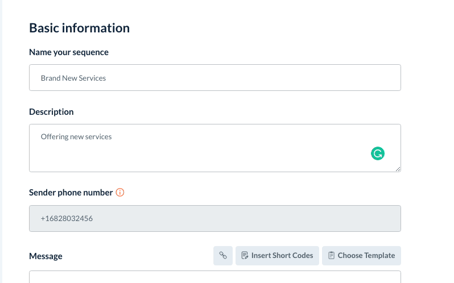The width and height of the screenshot is (454, 283).
Task: Click the Description textarea resize handle
Action: (x=398, y=169)
